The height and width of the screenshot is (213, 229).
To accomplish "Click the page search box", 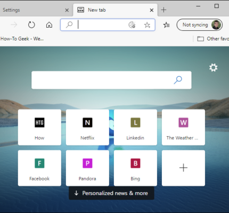I will (x=111, y=80).
